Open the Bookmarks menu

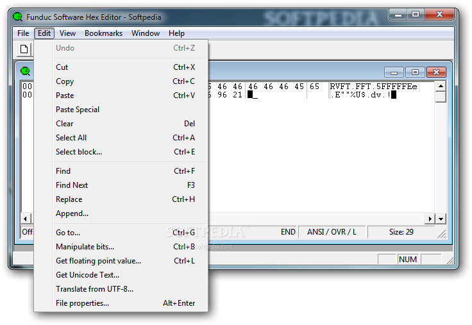click(x=103, y=33)
